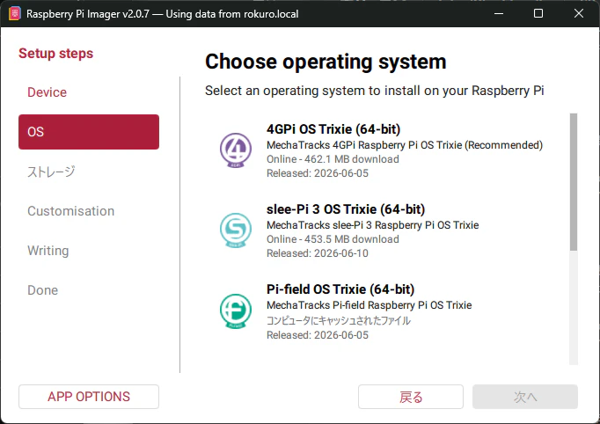Click the Raspberry Pi Imager title bar icon
The image size is (600, 424).
pyautogui.click(x=15, y=14)
